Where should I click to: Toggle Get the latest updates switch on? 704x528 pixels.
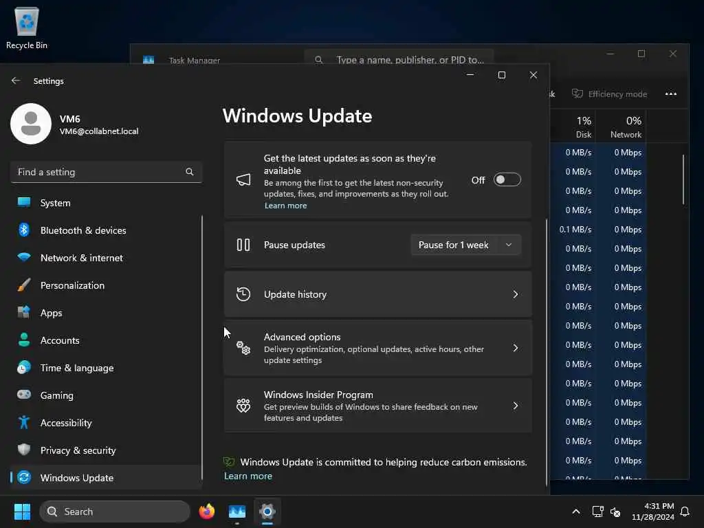507,179
